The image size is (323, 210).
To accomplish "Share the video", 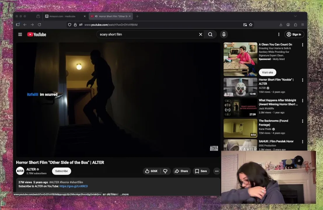I will [182, 171].
